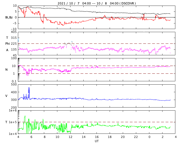Click the '1e+4' temperature tick label

pos(13,134)
